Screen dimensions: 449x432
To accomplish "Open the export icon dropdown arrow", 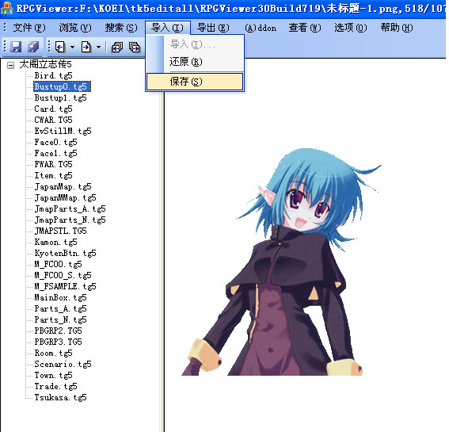I will [98, 47].
